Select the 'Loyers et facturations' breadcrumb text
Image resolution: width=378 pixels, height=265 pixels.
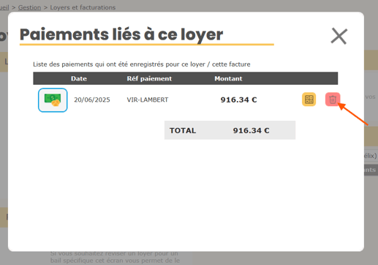pyautogui.click(x=83, y=7)
